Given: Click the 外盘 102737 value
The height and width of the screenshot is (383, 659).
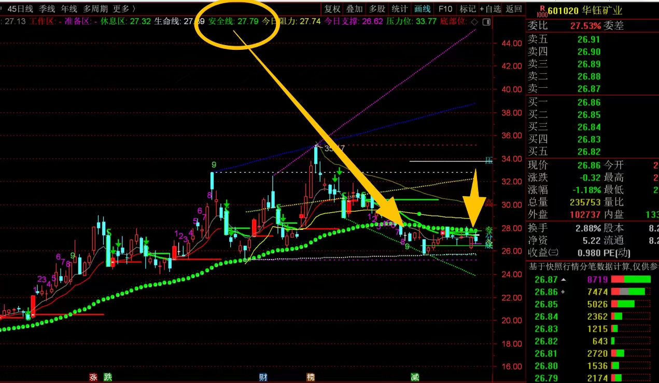Looking at the screenshot, I should click(585, 214).
